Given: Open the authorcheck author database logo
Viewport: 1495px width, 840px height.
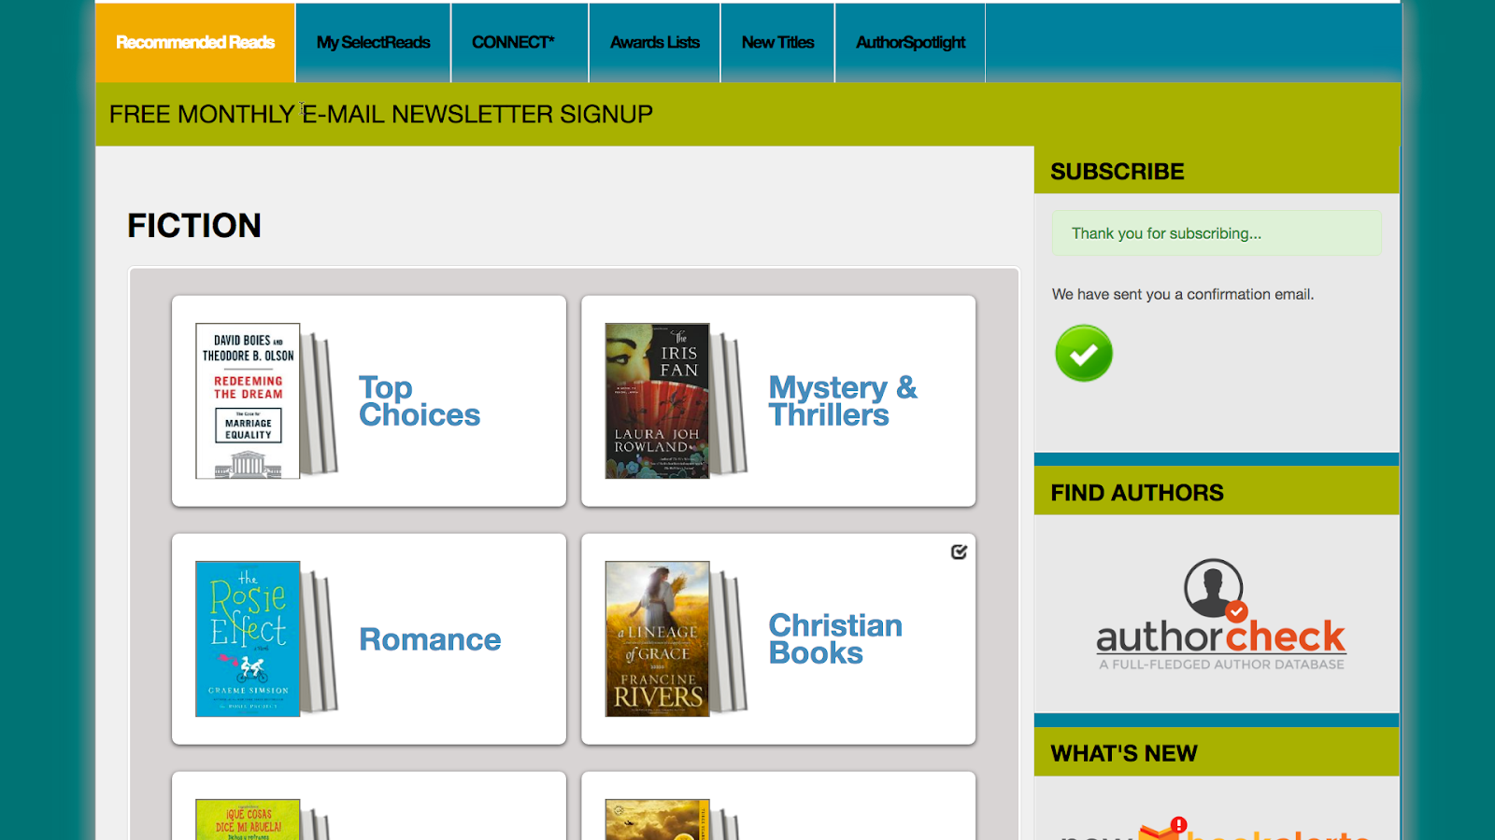Looking at the screenshot, I should click(x=1220, y=615).
